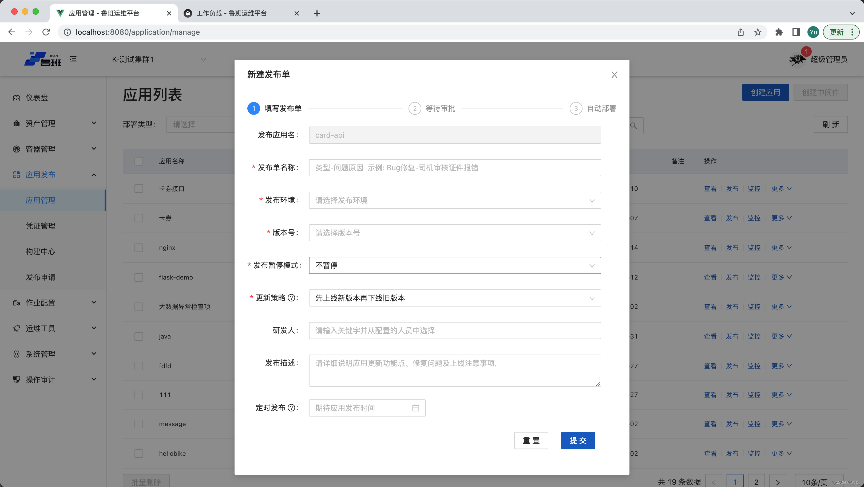Switch to 工作负载 browser tab
The image size is (864, 487).
(231, 13)
